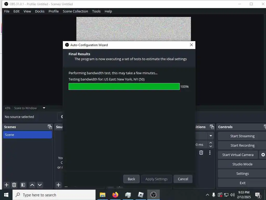
Task: Click the transition duration ms field
Action: tap(201, 145)
